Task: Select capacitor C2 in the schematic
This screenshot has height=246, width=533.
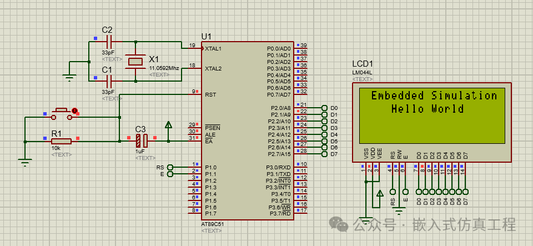Action: tap(108, 42)
